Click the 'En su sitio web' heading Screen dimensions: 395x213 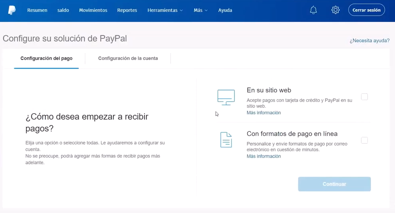[x=269, y=90]
